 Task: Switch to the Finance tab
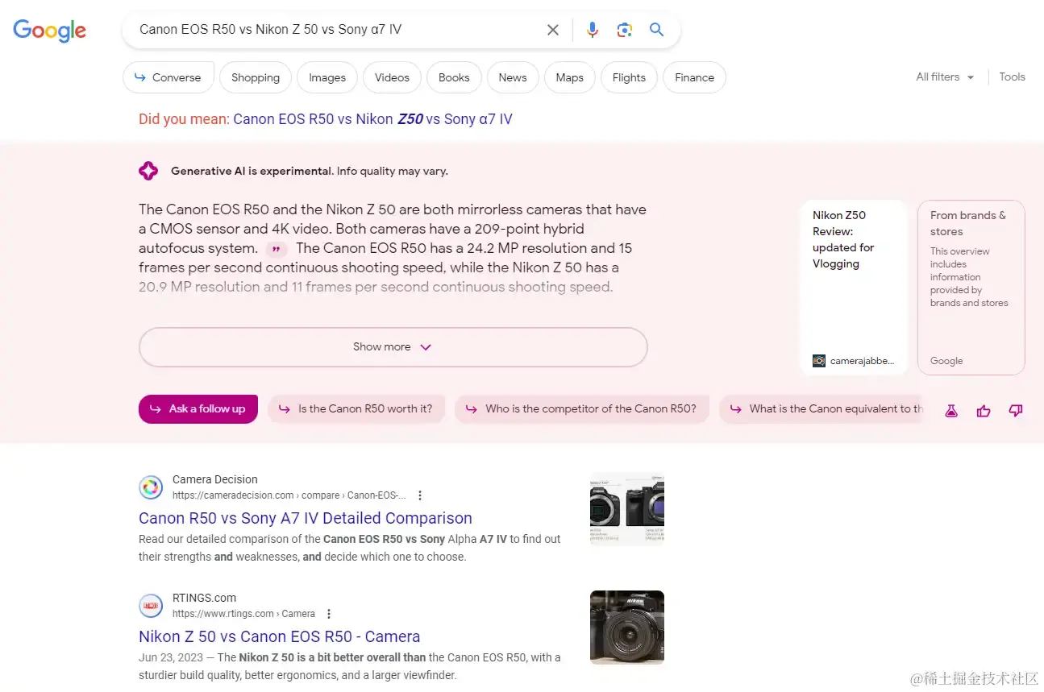[694, 77]
